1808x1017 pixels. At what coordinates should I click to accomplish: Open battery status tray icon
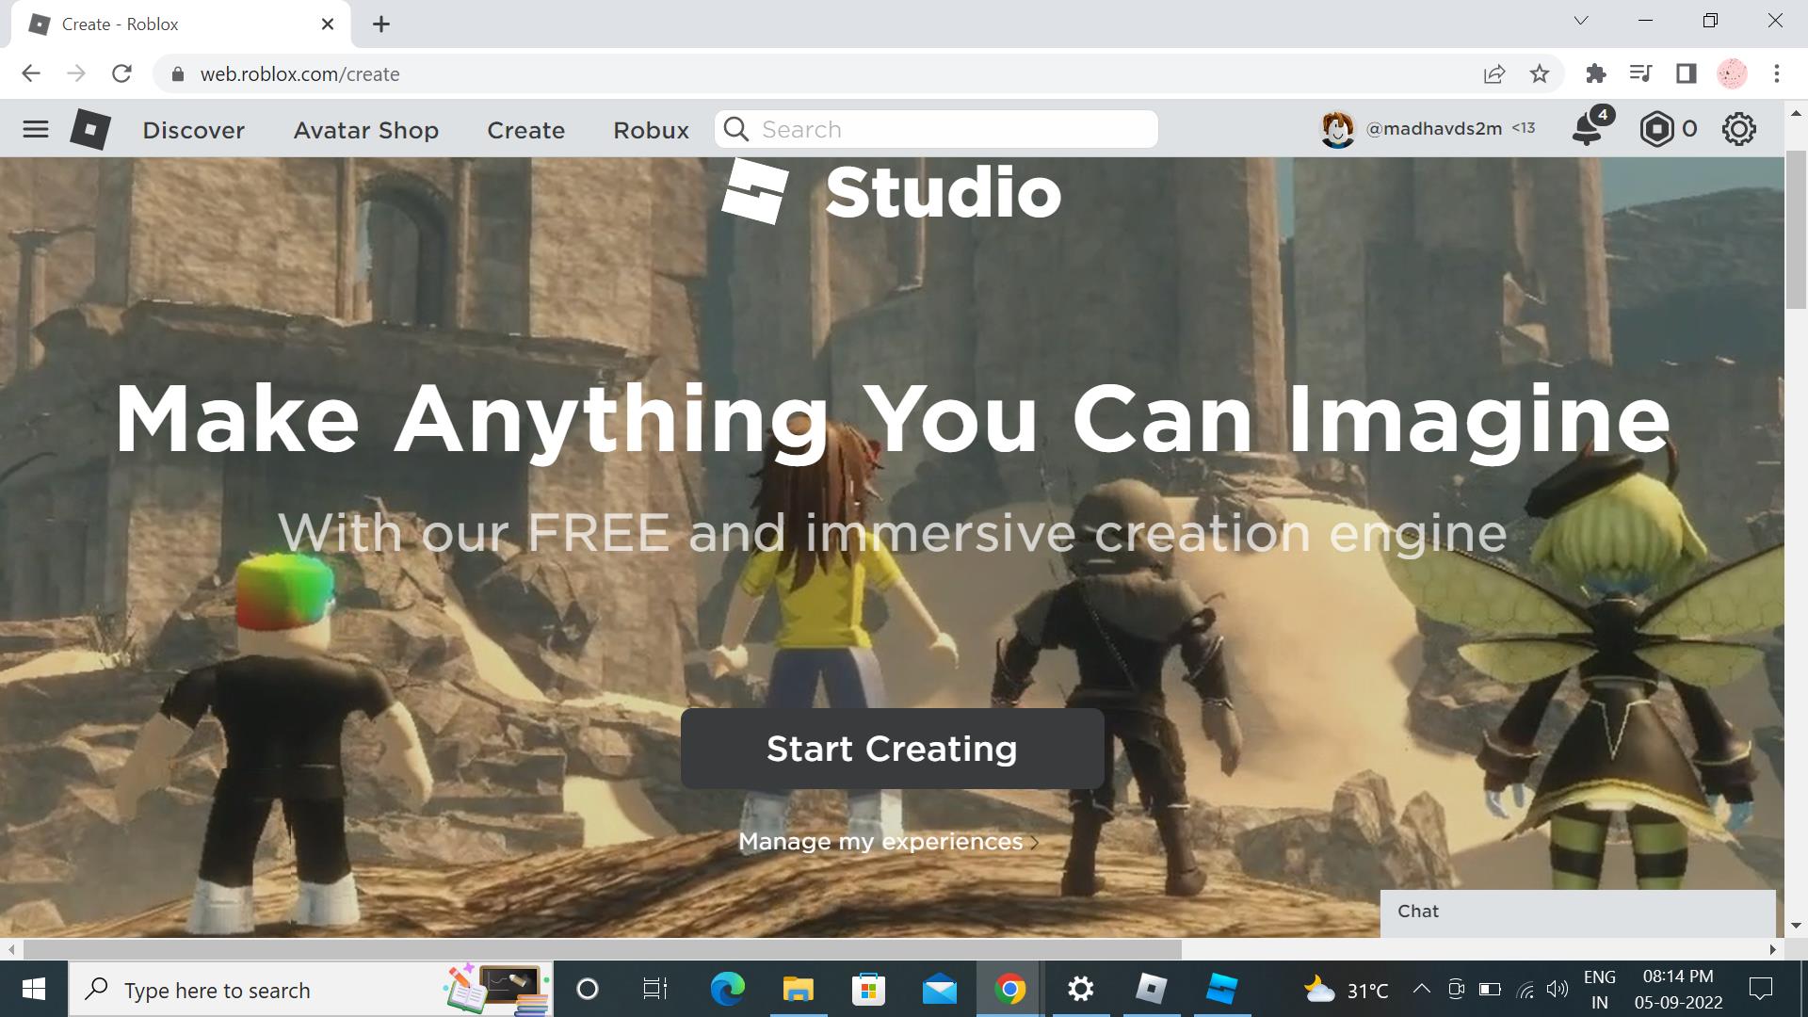coord(1490,989)
